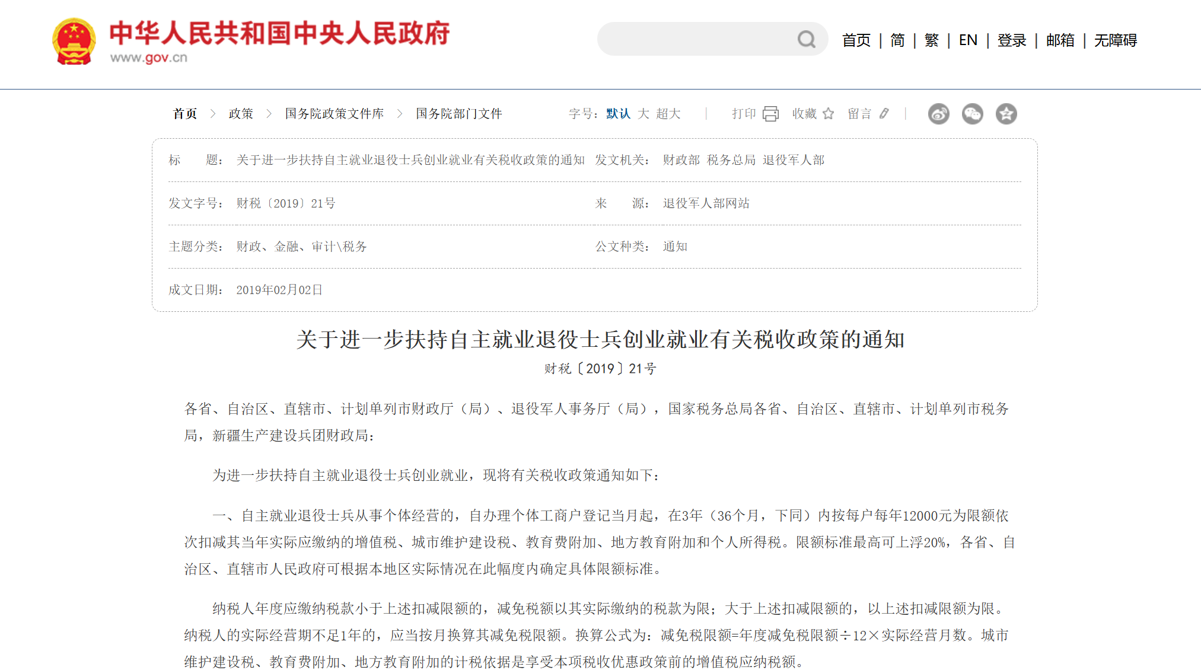Click 登录 to log in
The width and height of the screenshot is (1201, 670).
pyautogui.click(x=1011, y=40)
